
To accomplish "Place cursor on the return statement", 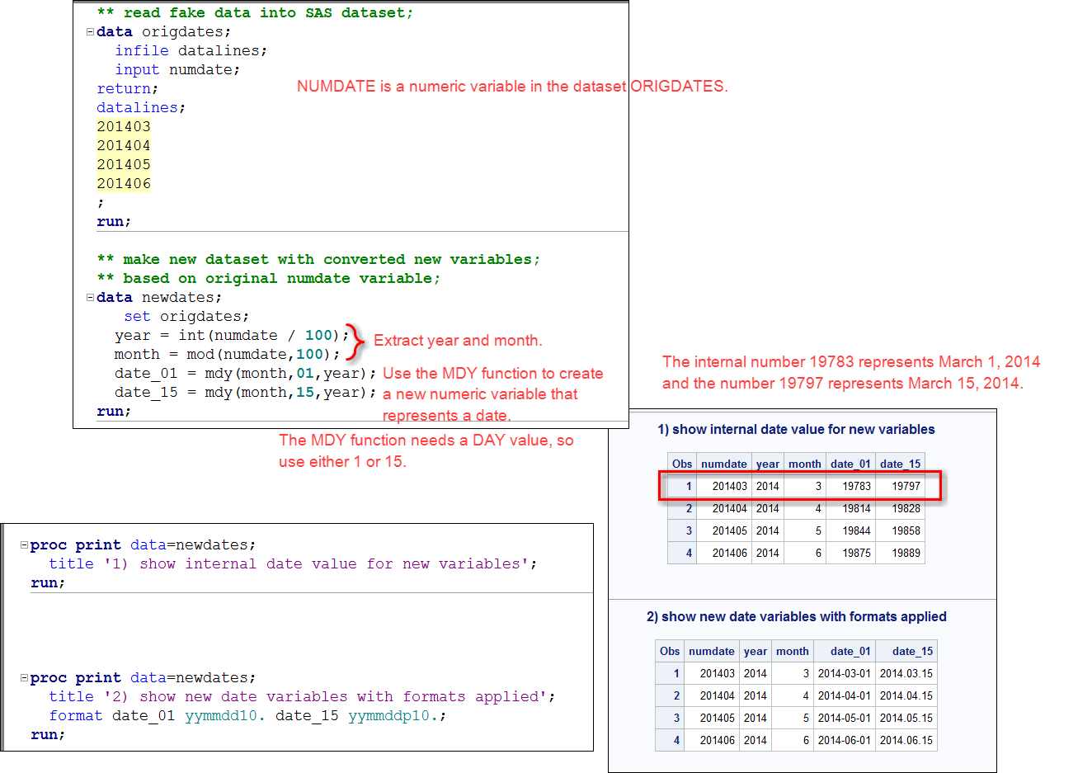I will (127, 89).
